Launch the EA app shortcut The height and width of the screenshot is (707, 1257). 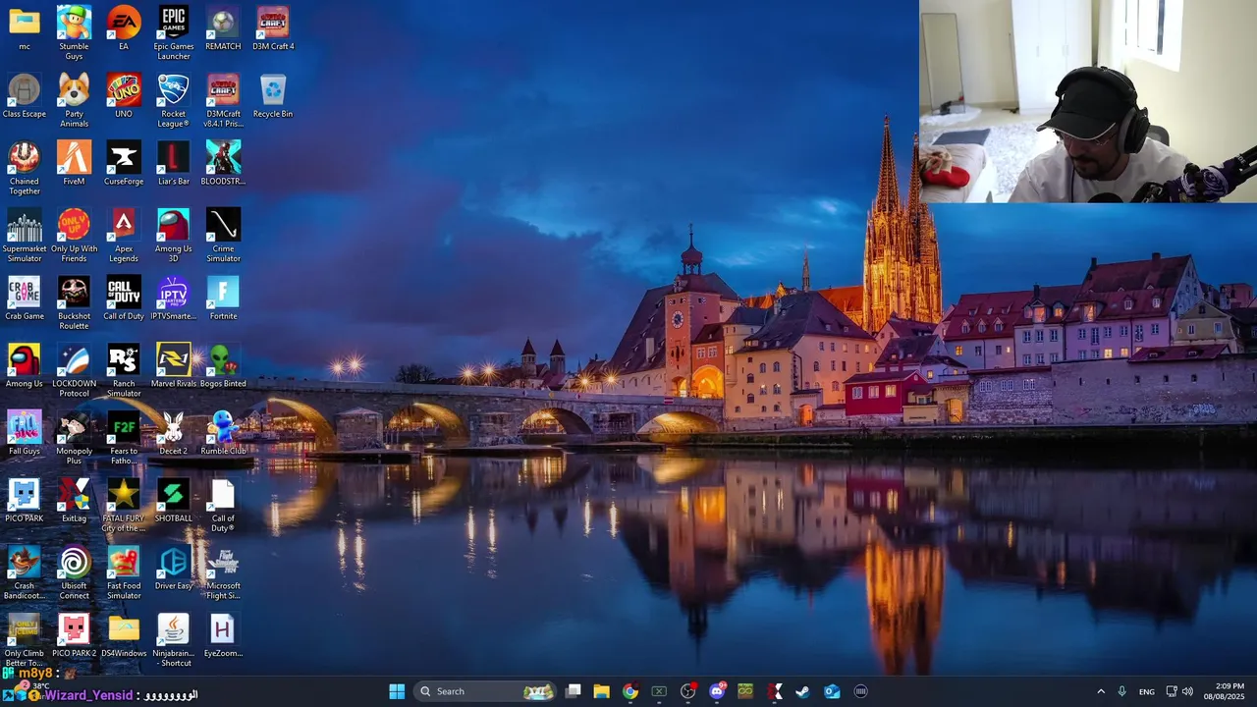[124, 27]
